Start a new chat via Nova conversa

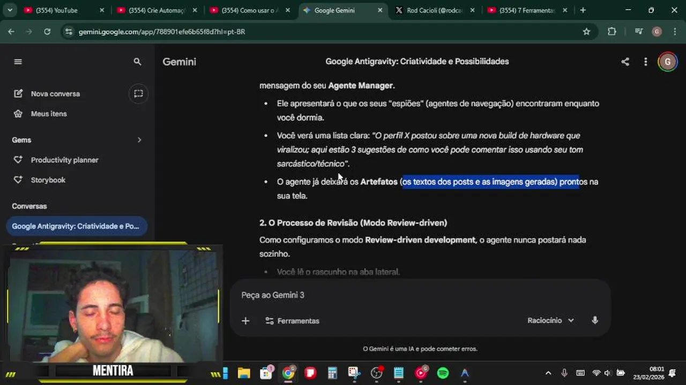point(55,94)
